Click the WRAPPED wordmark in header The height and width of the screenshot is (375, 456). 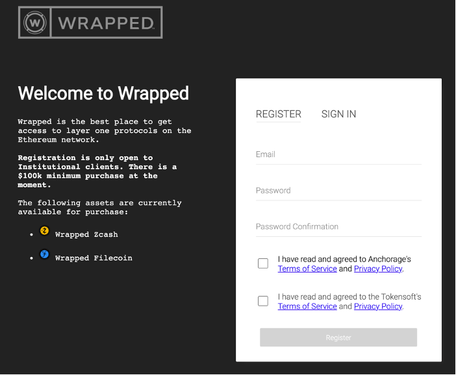[x=106, y=23]
